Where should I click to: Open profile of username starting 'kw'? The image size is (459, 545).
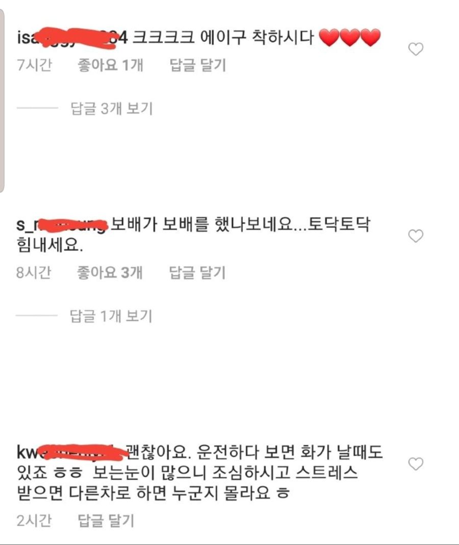coord(70,452)
